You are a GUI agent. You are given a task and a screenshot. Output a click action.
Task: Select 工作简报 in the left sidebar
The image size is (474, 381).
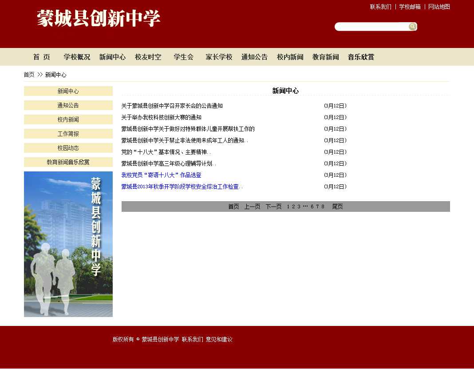(x=68, y=134)
